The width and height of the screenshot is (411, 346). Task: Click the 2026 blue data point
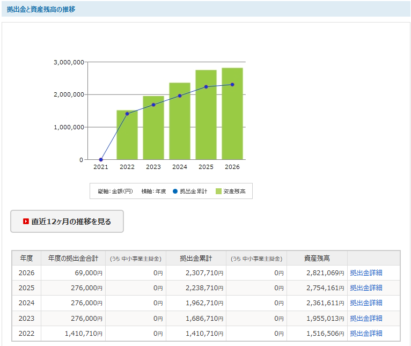(232, 84)
